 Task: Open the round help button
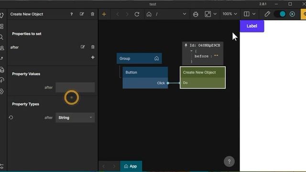229,161
